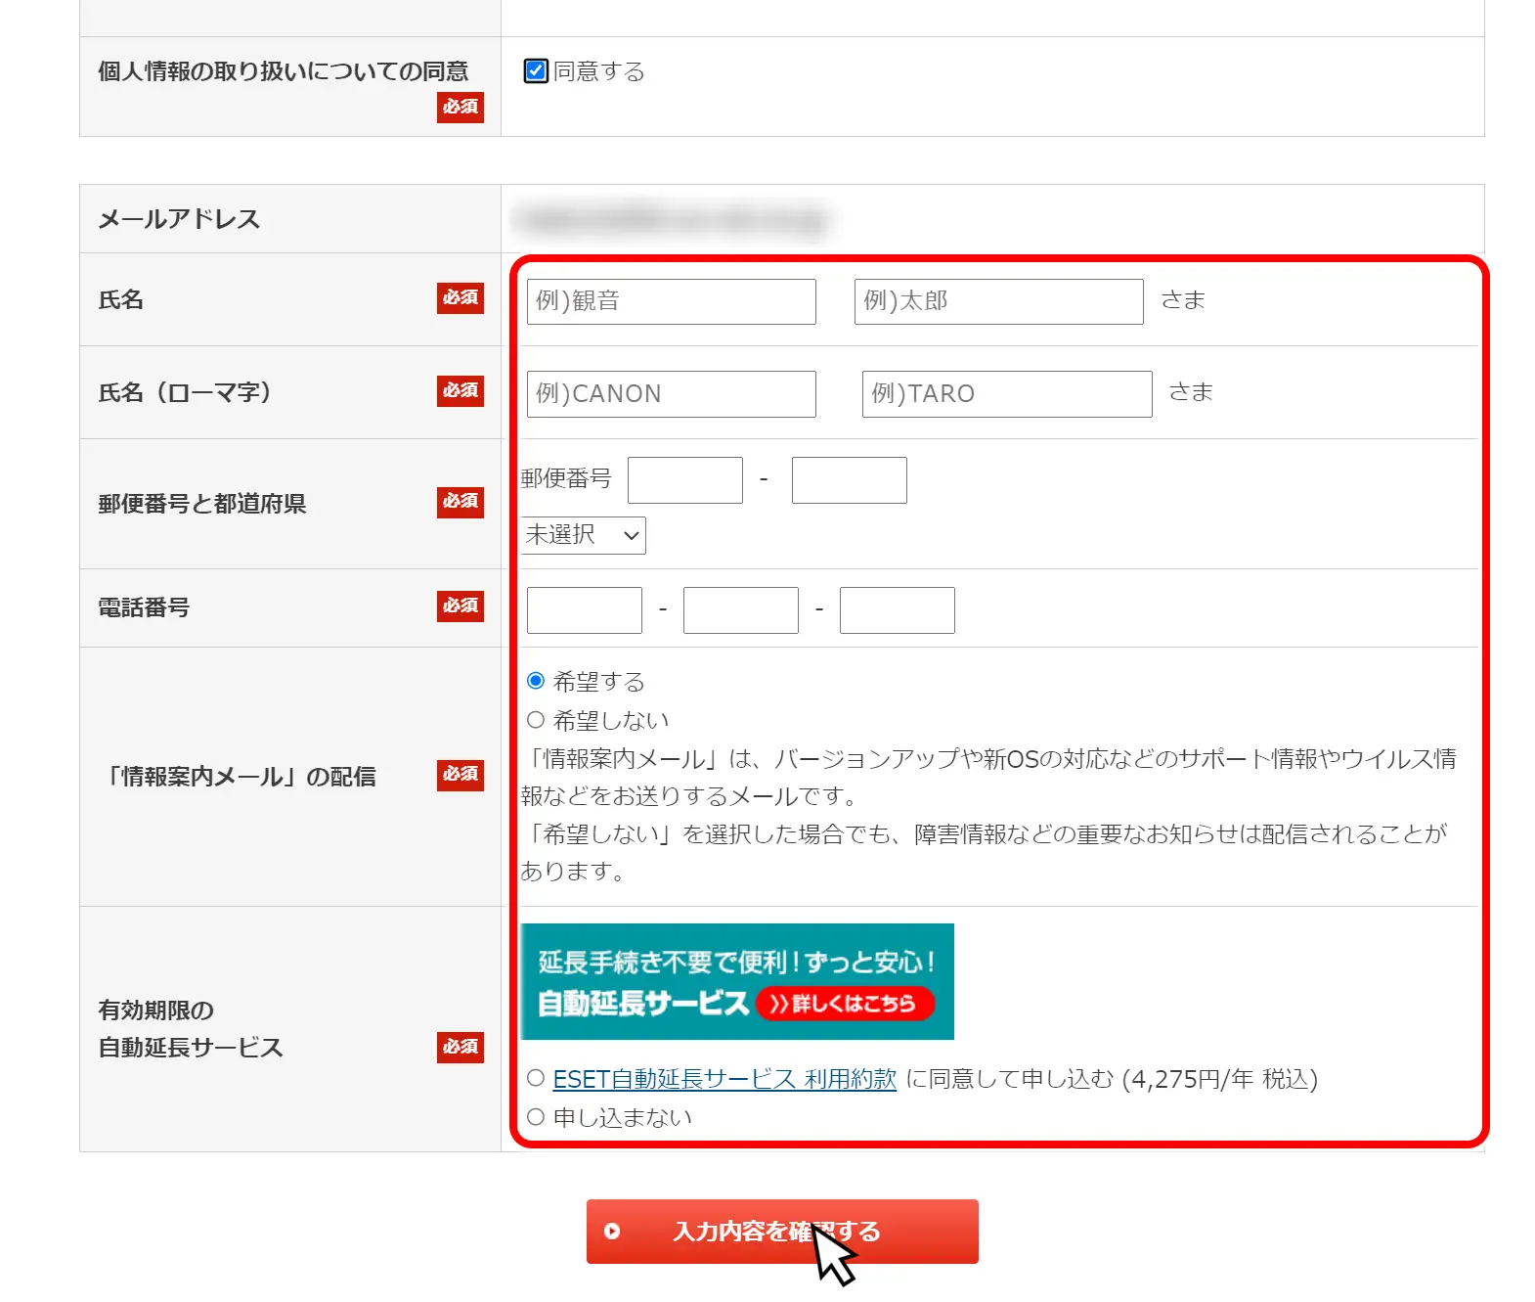Select the 申し込まない radio option
The image size is (1535, 1302).
coord(536,1116)
